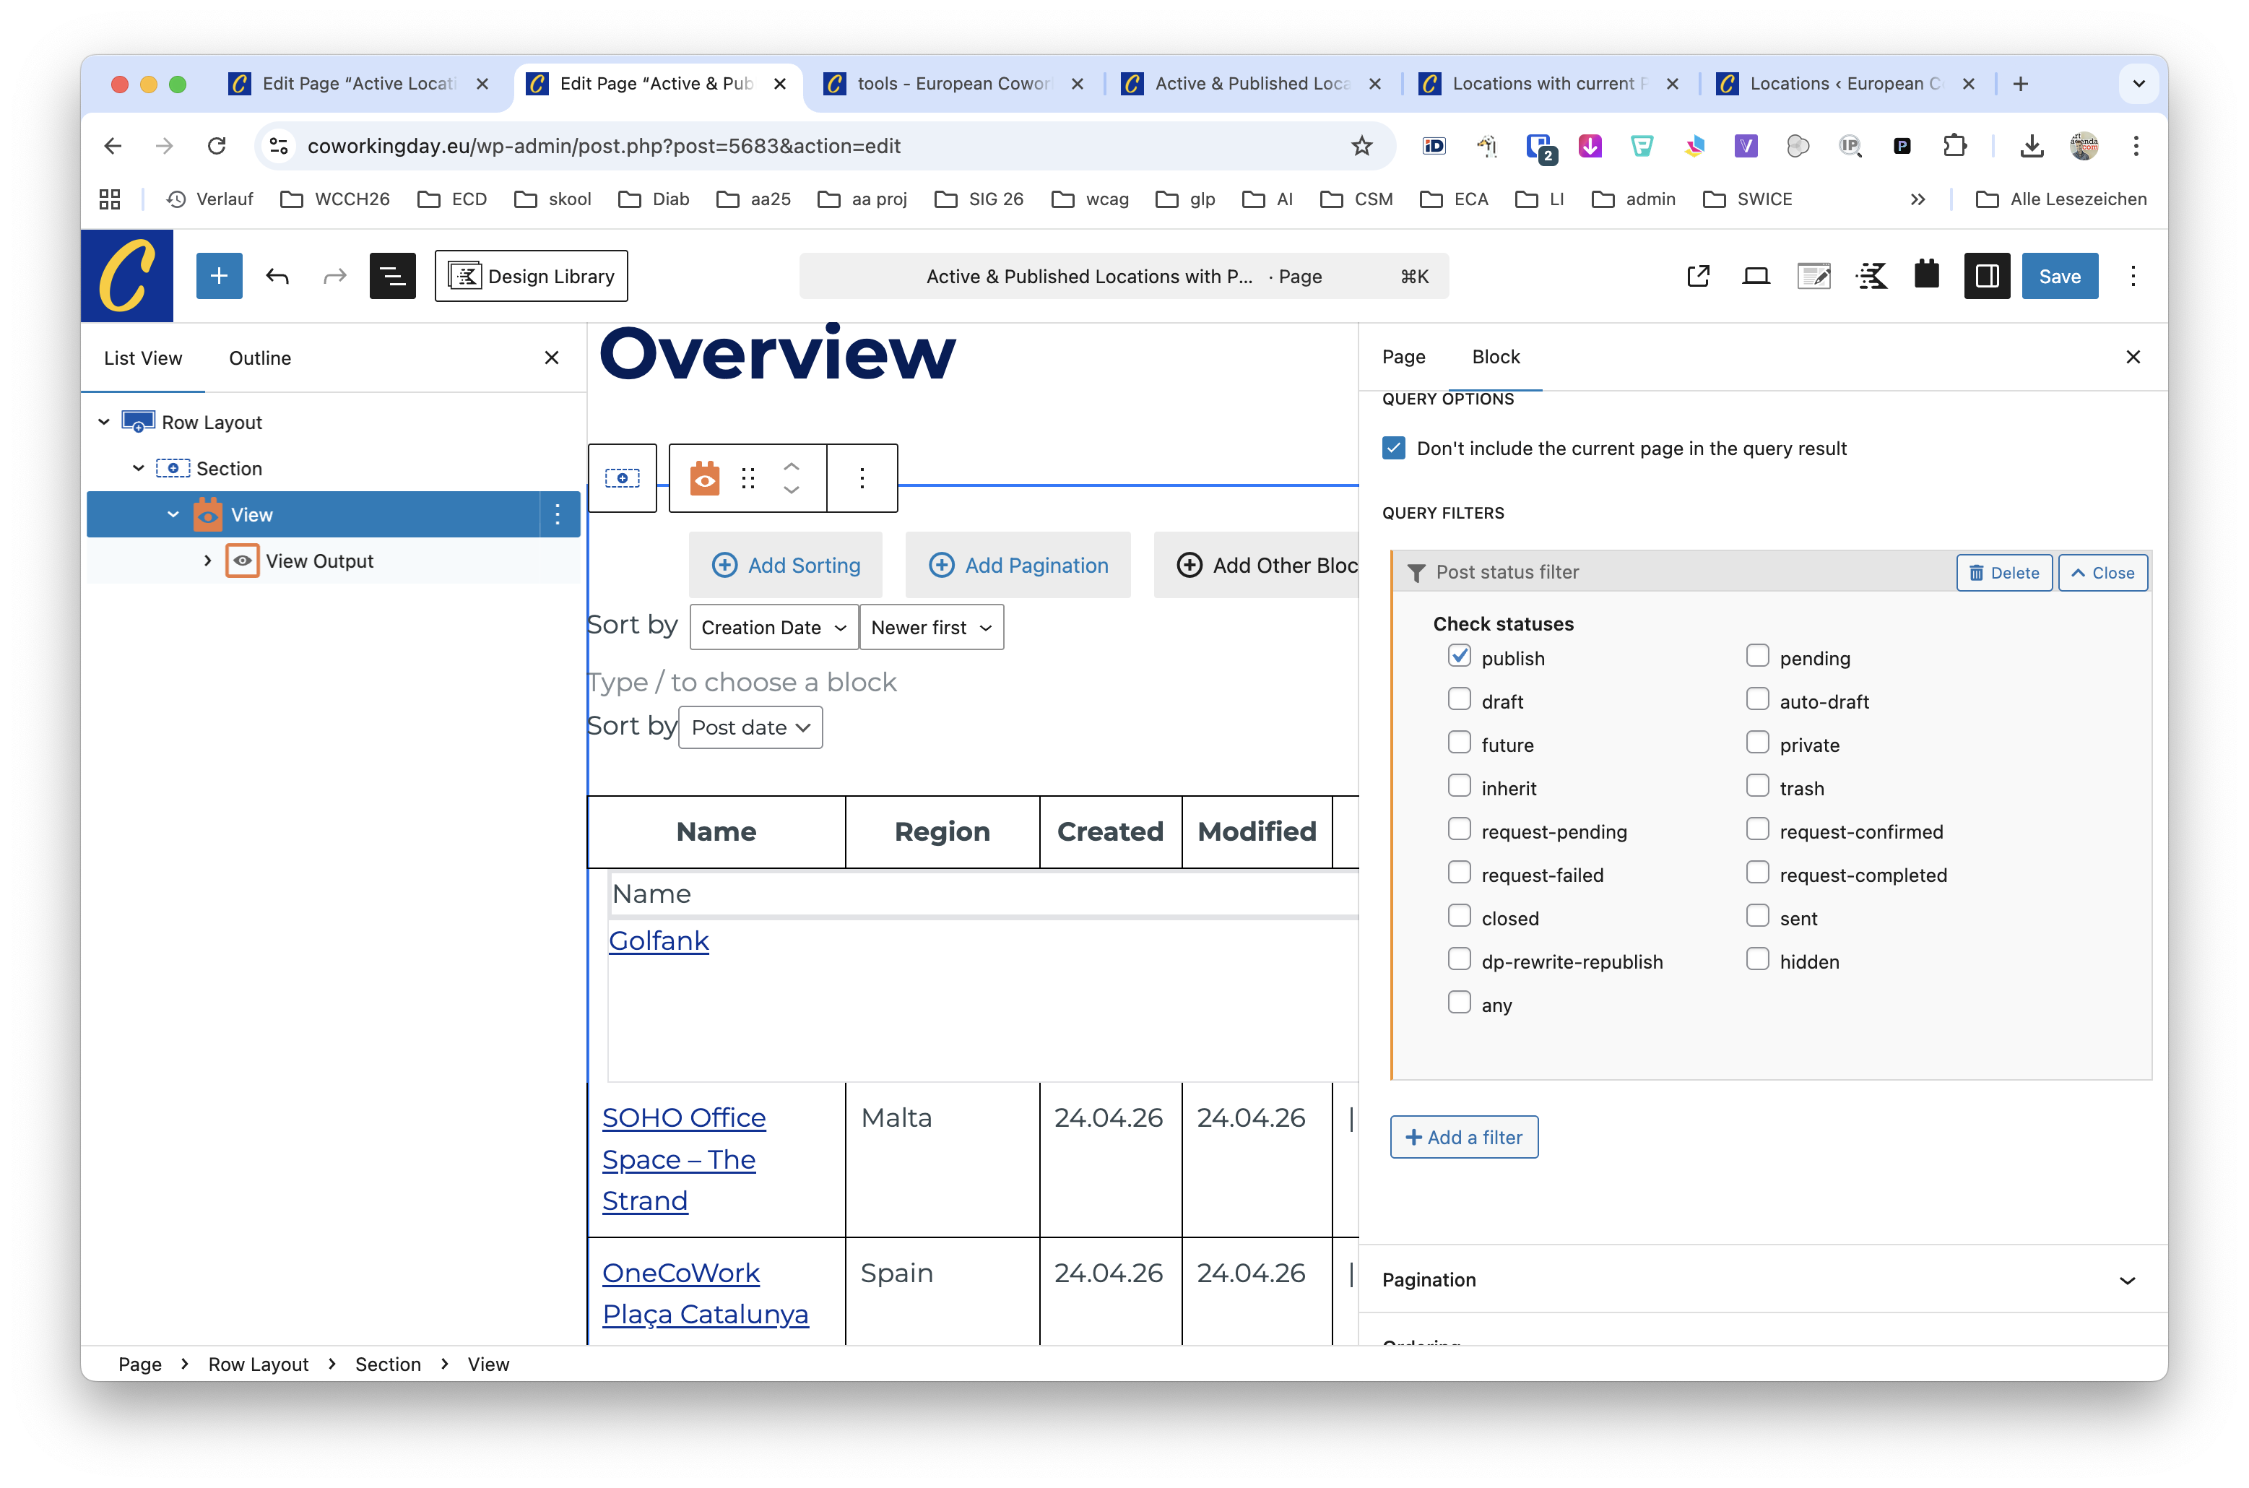The image size is (2249, 1488).
Task: Click Add Sorting
Action: (785, 566)
